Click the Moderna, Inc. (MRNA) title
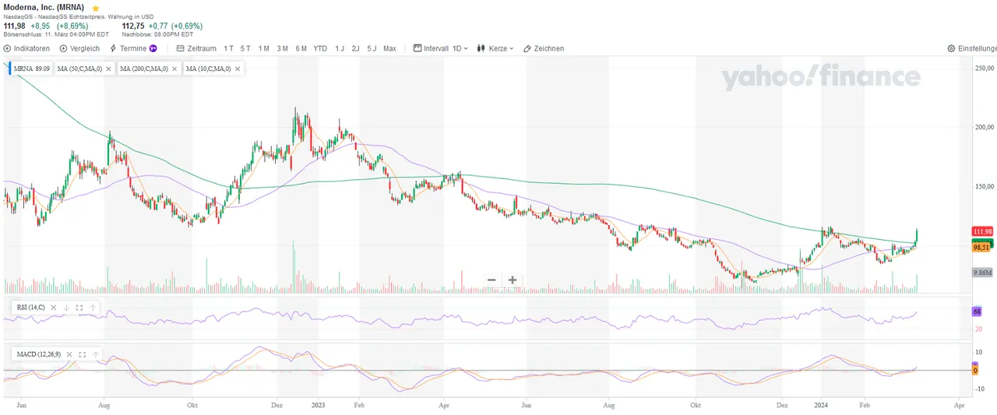 [x=44, y=7]
